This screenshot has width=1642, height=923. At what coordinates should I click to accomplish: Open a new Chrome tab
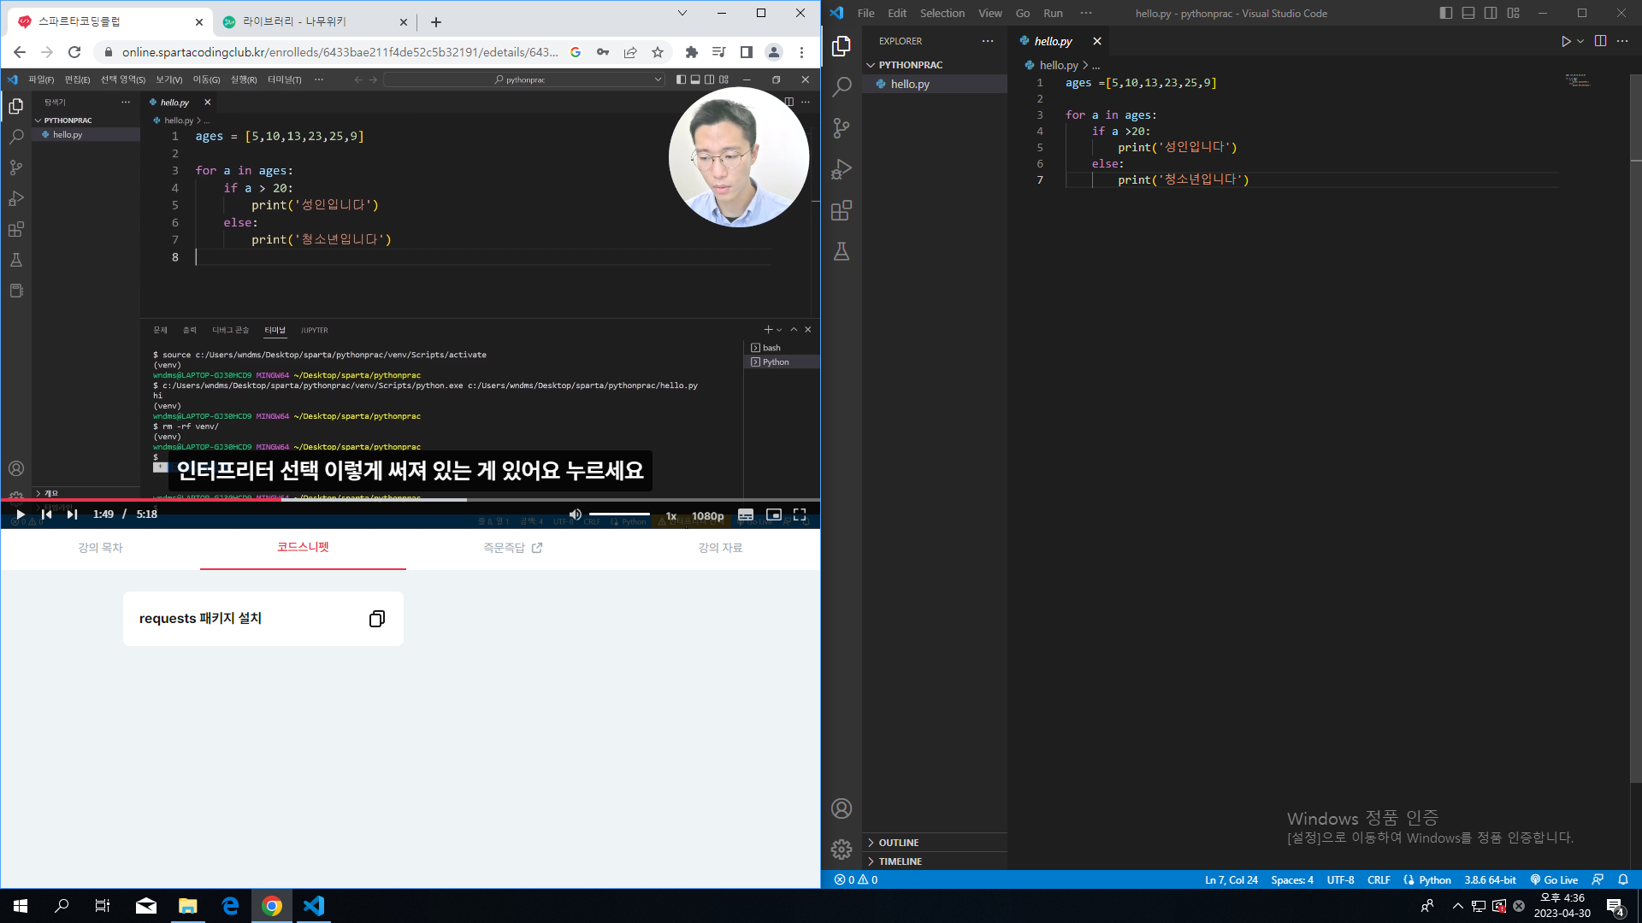click(436, 22)
